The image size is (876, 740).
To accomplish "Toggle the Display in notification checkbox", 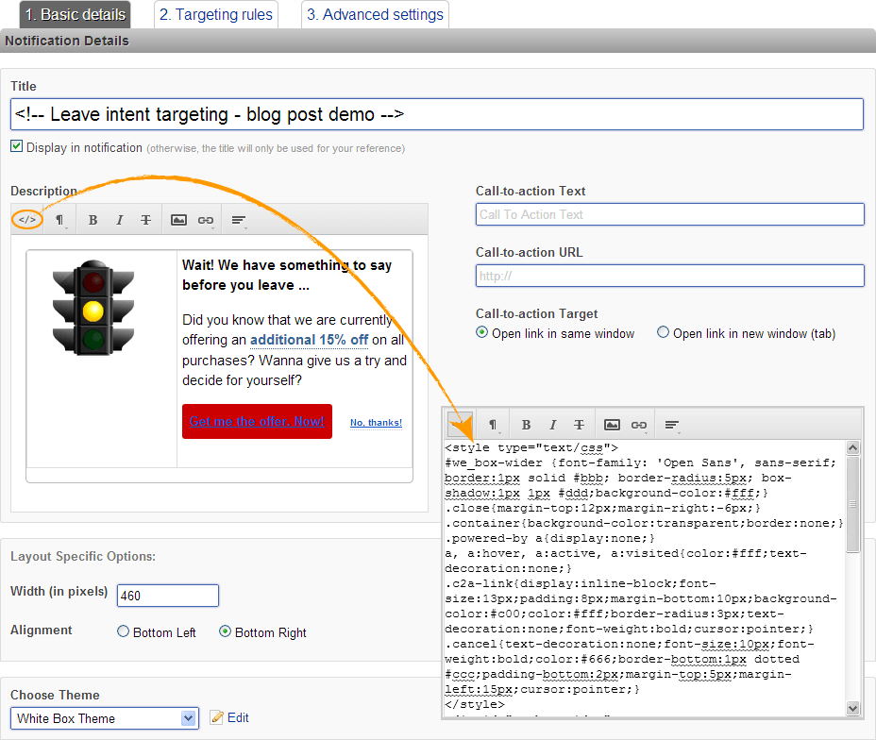I will pyautogui.click(x=17, y=147).
